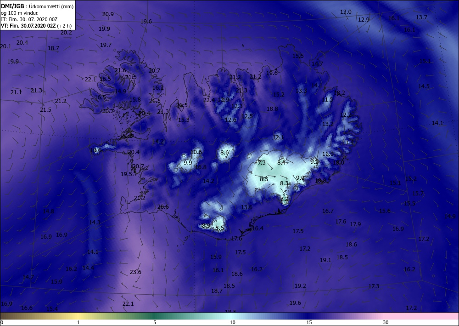Screen dimensions: 459x326
Task: Click the 12.1 value on the map
Action: point(278,137)
